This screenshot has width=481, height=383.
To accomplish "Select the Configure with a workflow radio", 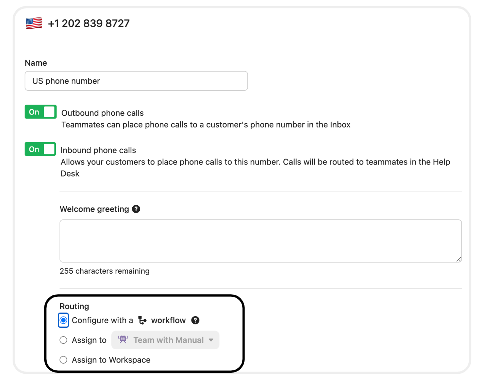I will 63,320.
